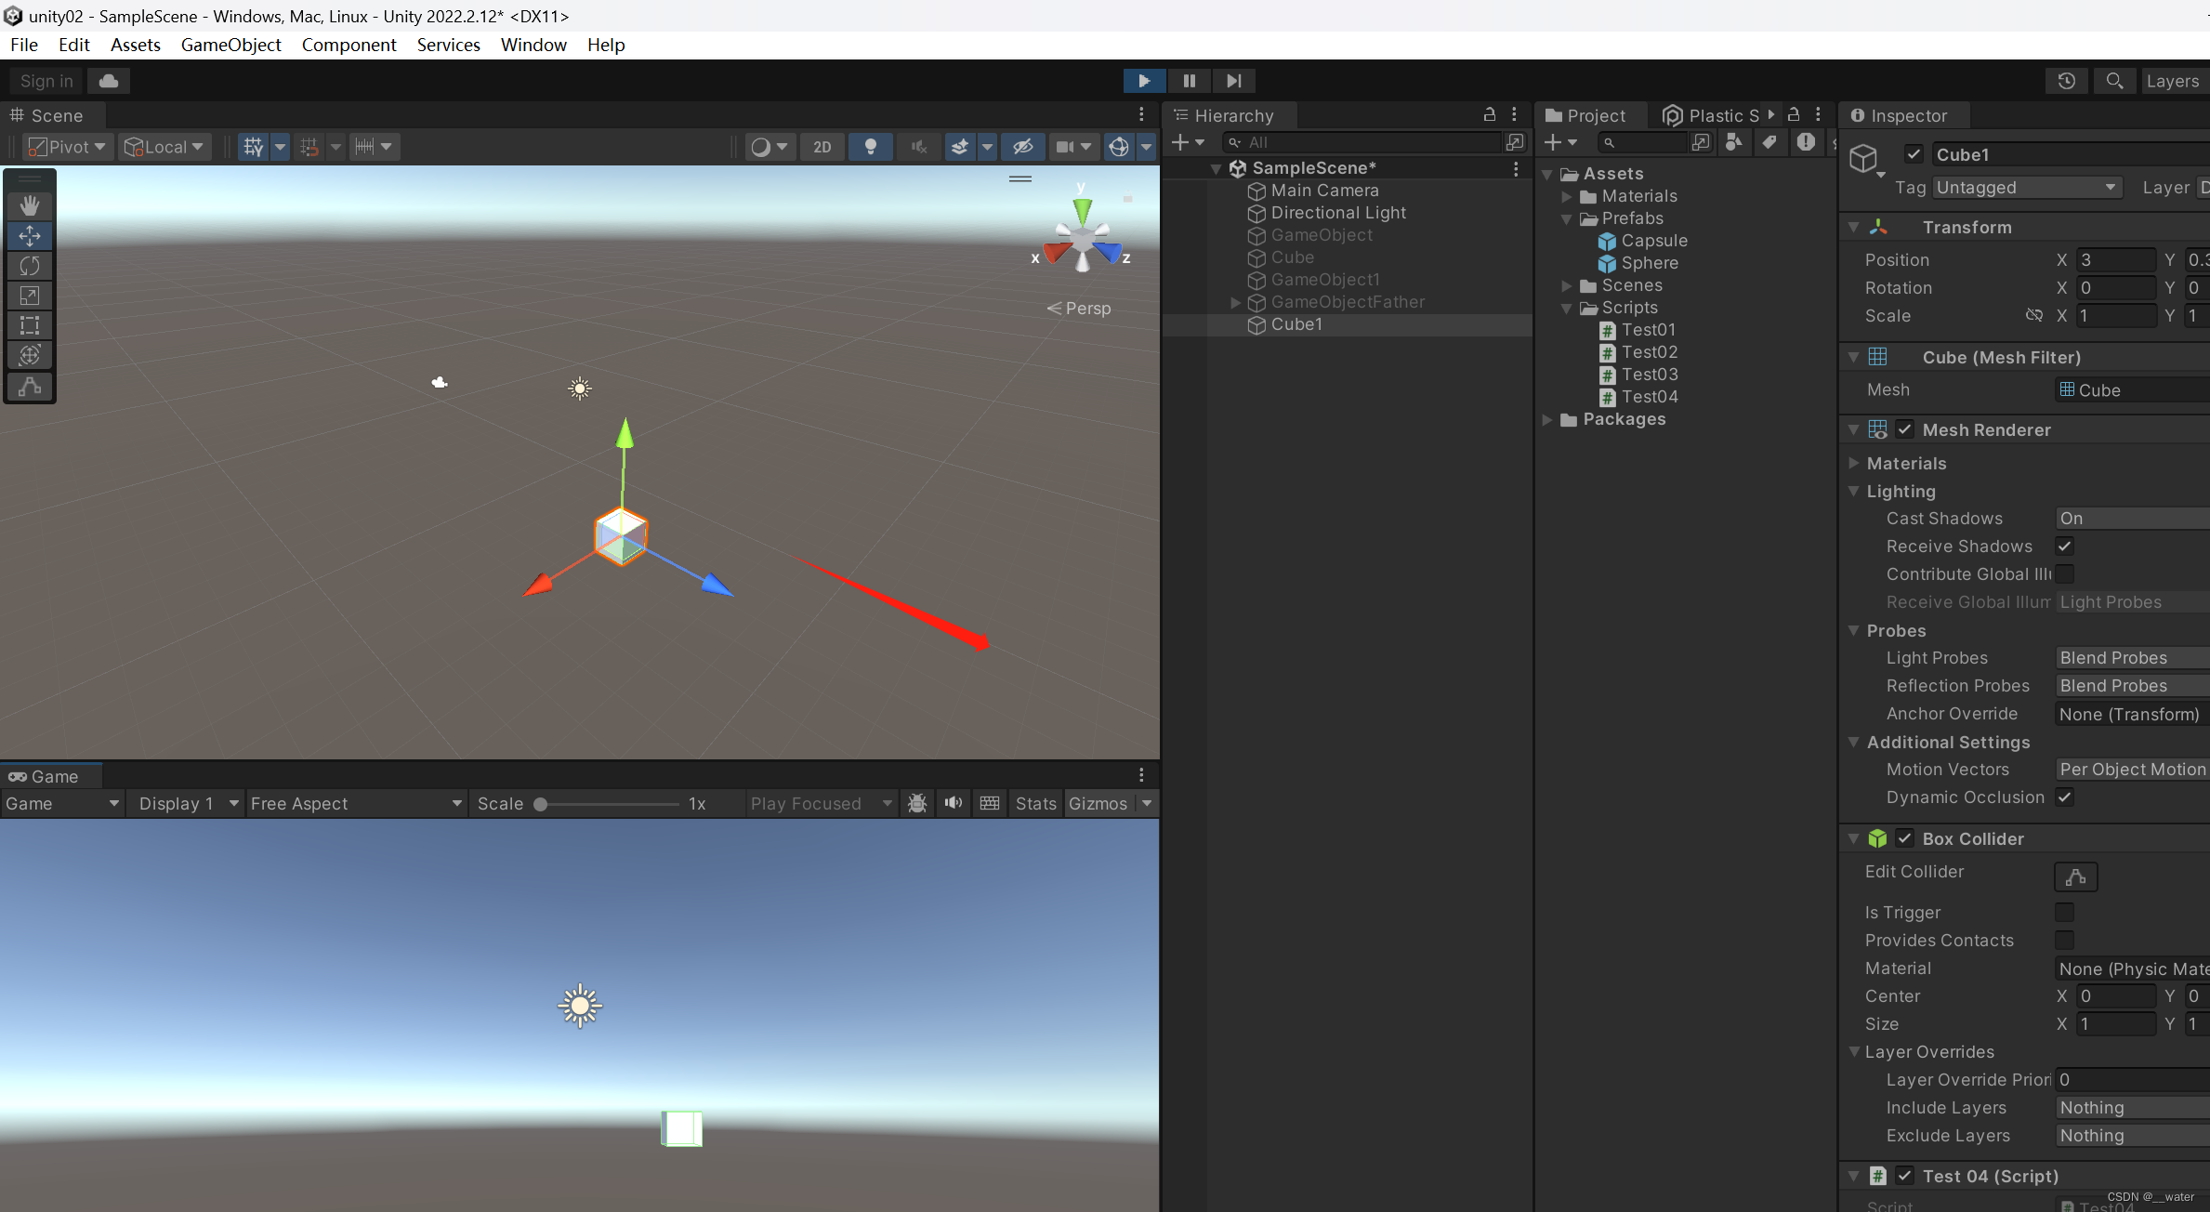
Task: Select the Rect transform tool
Action: [30, 325]
